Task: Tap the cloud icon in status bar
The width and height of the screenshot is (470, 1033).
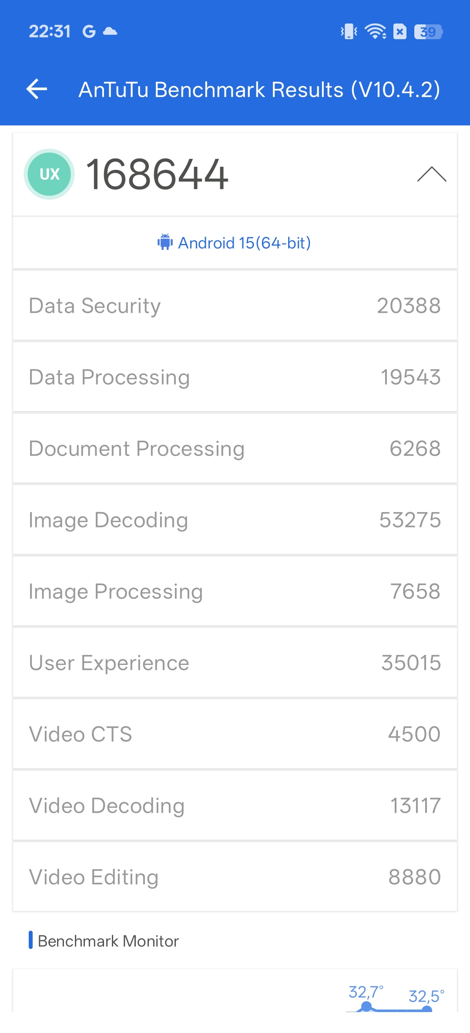Action: (x=110, y=31)
